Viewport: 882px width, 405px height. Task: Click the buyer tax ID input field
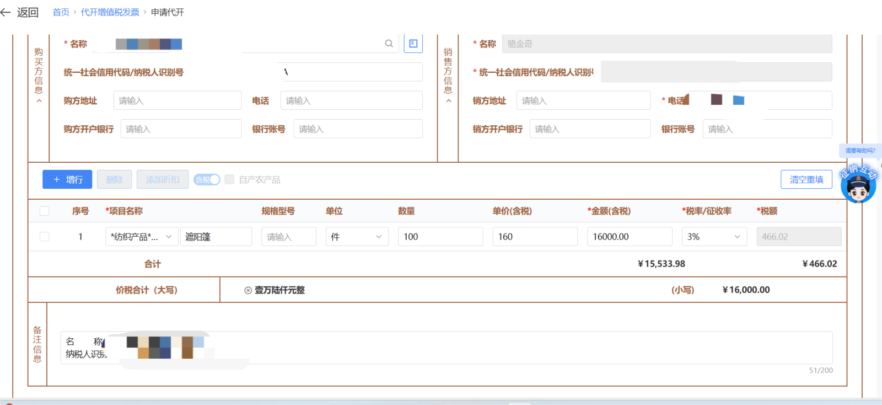pyautogui.click(x=351, y=72)
